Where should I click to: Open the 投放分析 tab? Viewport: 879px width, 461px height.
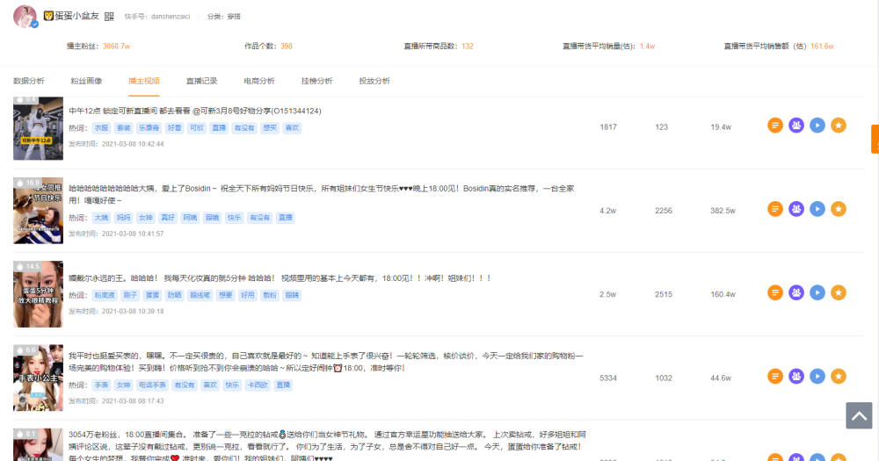coord(374,81)
